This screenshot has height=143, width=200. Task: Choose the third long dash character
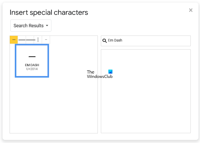(x=30, y=40)
